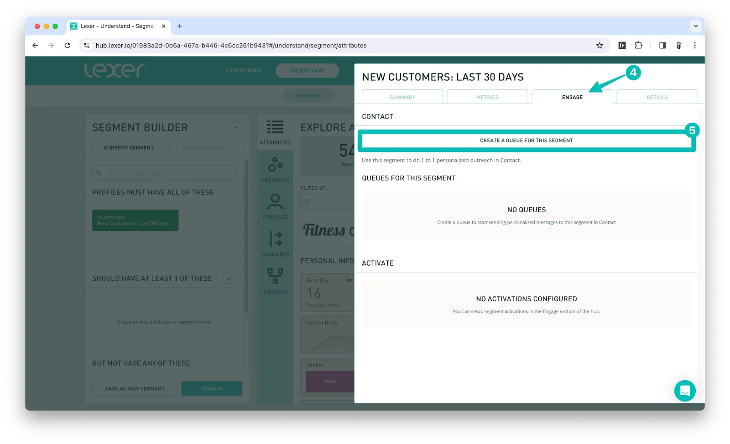Open the Experiences menu
Image resolution: width=730 pixels, height=444 pixels.
click(244, 70)
